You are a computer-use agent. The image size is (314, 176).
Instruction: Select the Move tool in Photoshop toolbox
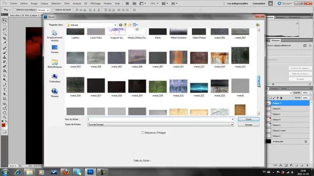pyautogui.click(x=4, y=21)
